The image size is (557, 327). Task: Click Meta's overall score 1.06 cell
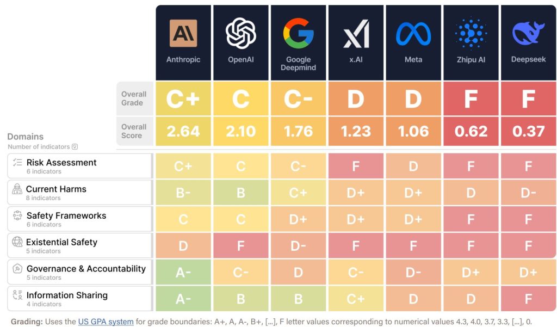tap(413, 131)
